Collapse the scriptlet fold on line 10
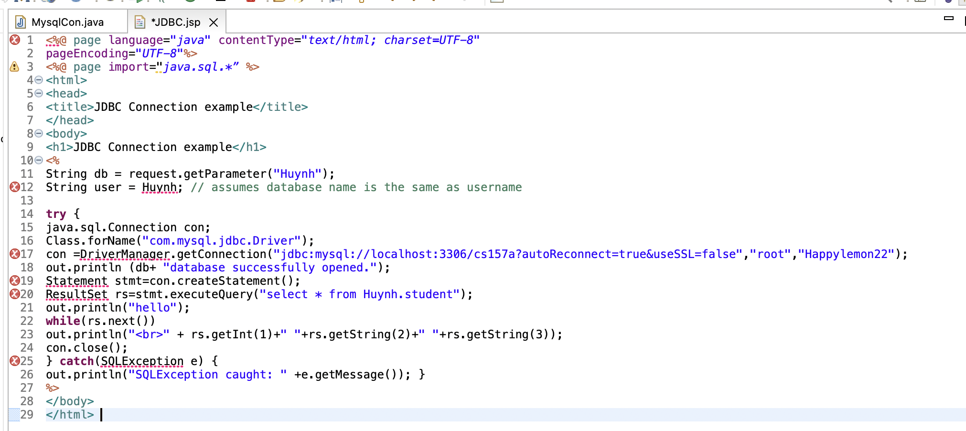Image resolution: width=966 pixels, height=431 pixels. click(x=38, y=160)
